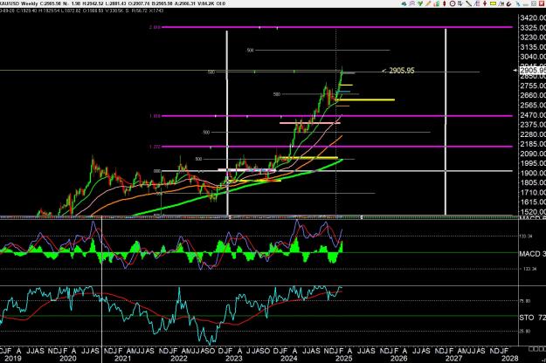Click the 2025 year label on time axis
Screen dimensions: 546x363
343,359
